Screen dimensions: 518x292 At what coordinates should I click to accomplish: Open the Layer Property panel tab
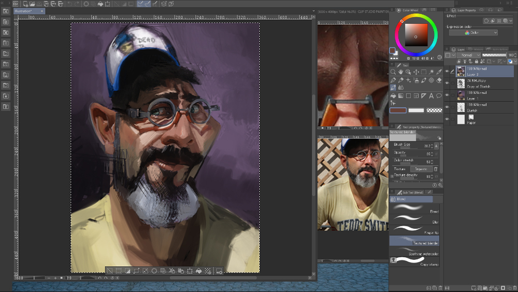tap(465, 10)
